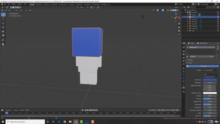
Task: Toggle visibility of Cube.001 in outliner
Action: tap(218, 19)
